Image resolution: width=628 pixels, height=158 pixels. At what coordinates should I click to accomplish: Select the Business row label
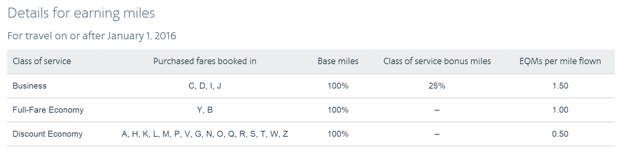click(x=30, y=86)
